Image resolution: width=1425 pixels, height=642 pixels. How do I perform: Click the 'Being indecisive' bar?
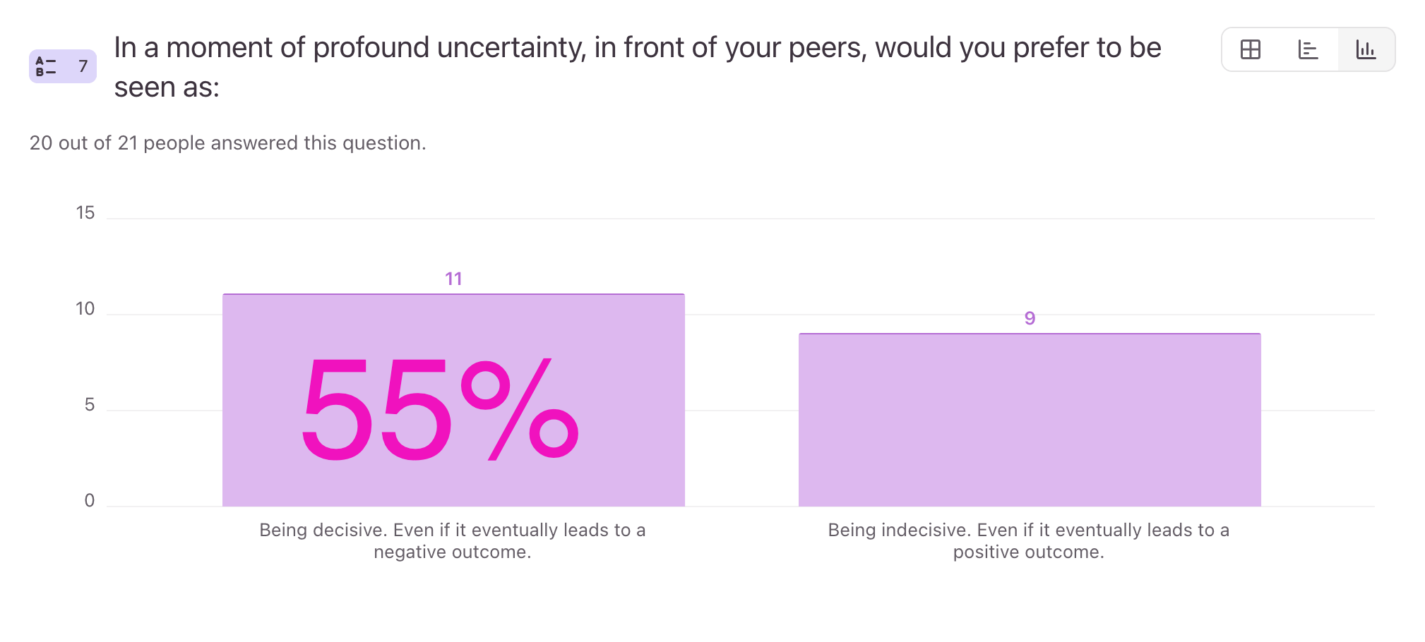pos(1030,420)
